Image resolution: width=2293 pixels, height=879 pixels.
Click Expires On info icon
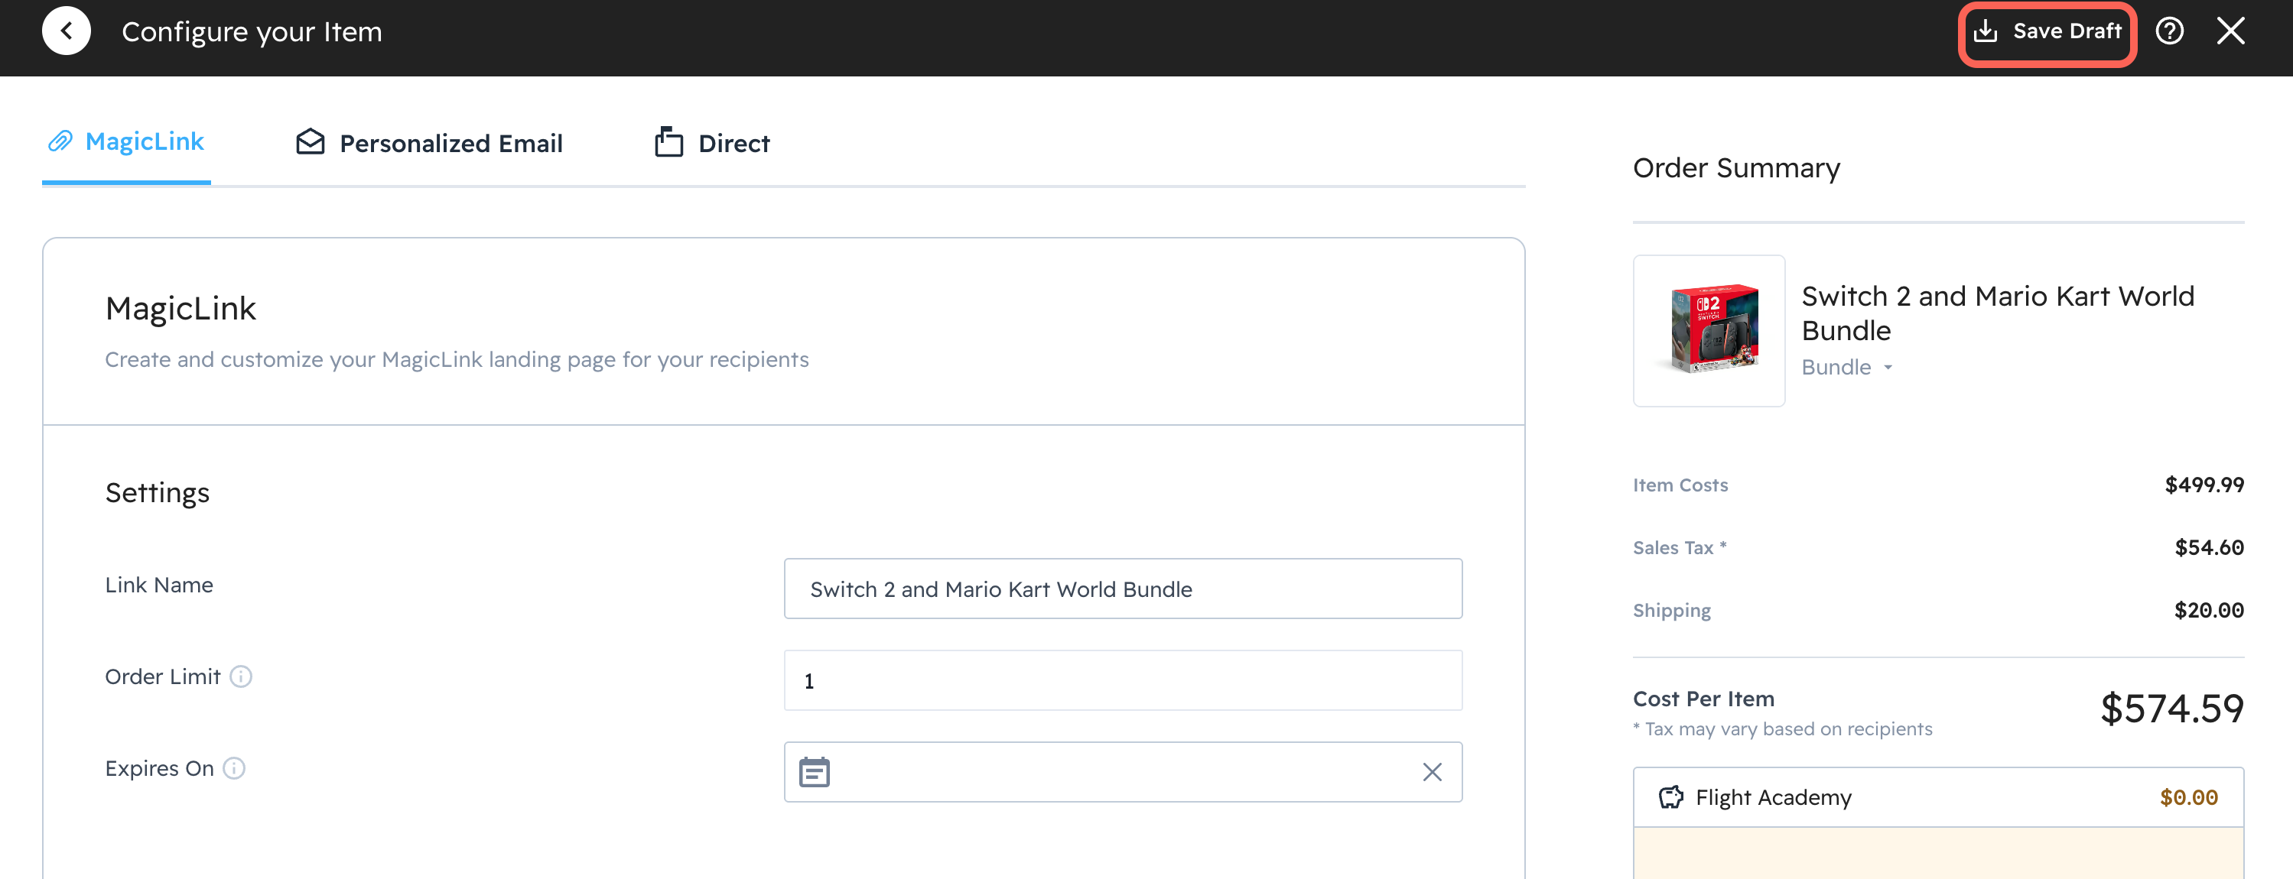[x=234, y=769]
